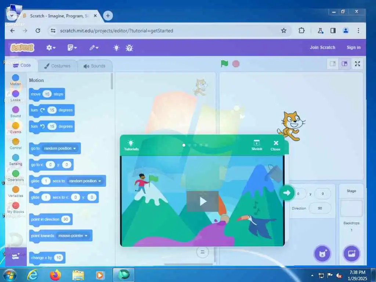Click degrees value in turn clockwise block
376x282 pixels.
pos(52,110)
